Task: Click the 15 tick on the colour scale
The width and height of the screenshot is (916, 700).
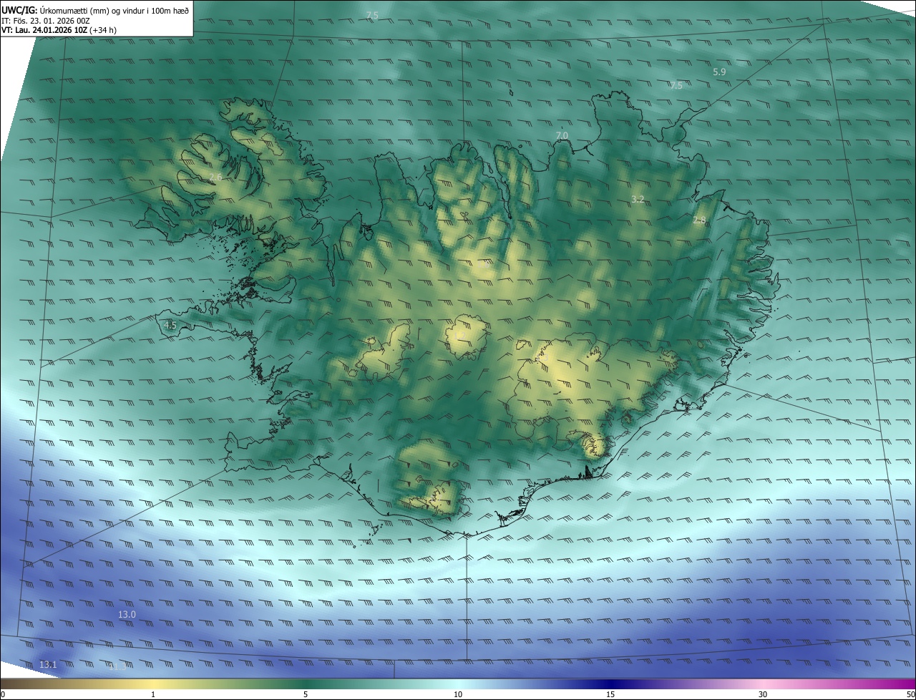Action: 610,694
